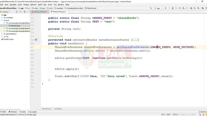This screenshot has height=116, width=207.
Task: Click the collapsed {...} code placeholder
Action: tap(135, 40)
